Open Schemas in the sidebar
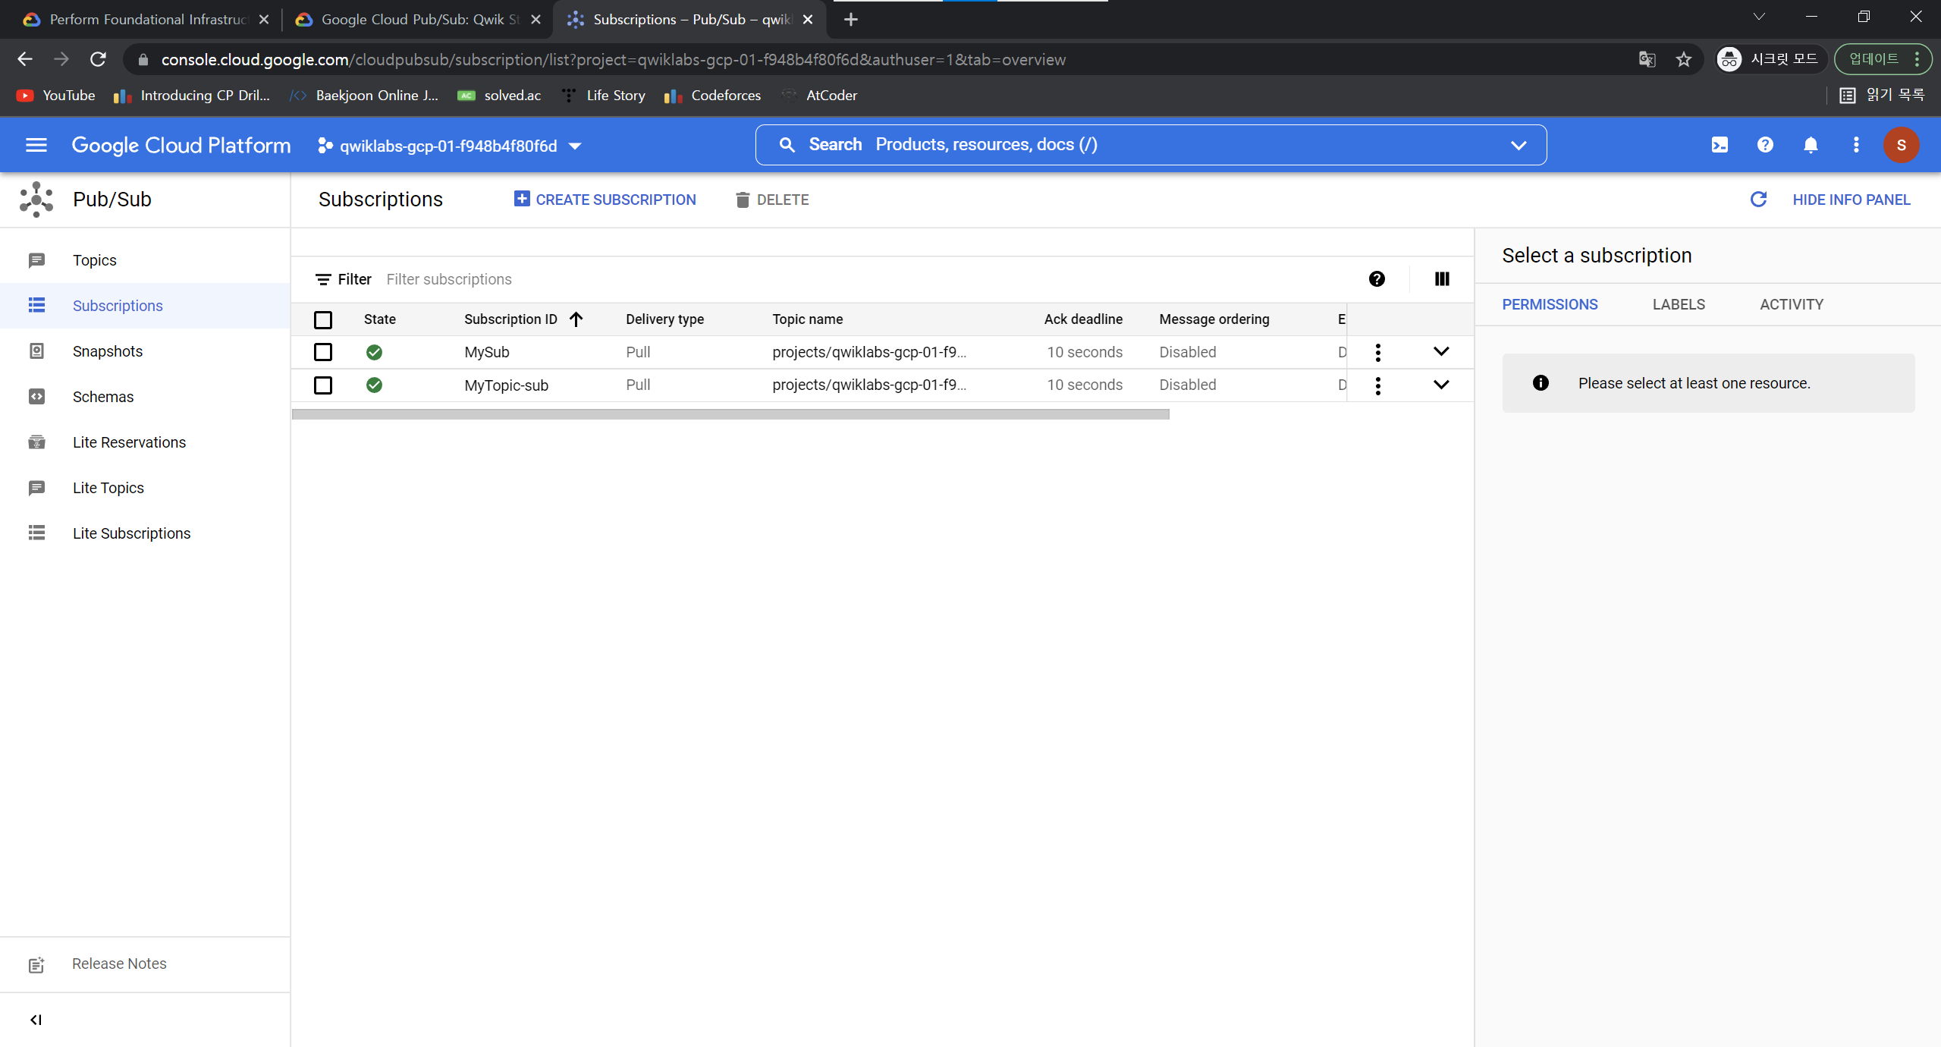1941x1047 pixels. [x=145, y=397]
